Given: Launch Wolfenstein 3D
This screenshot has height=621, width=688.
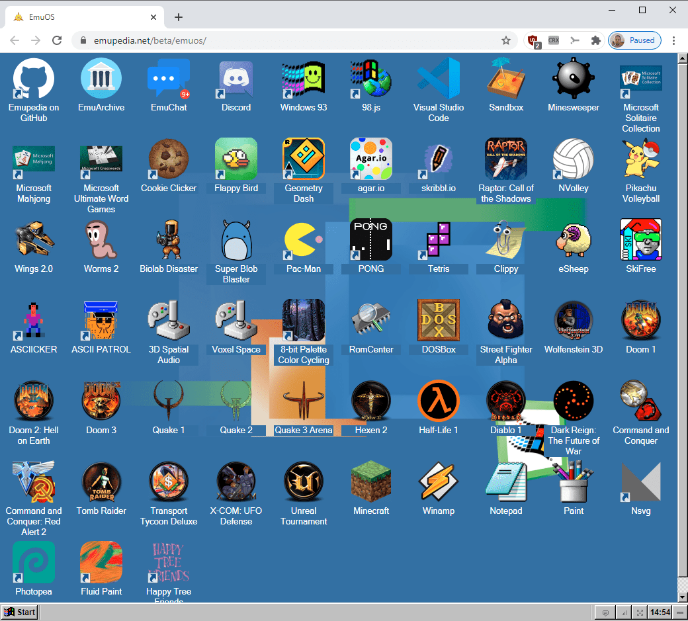Looking at the screenshot, I should [x=574, y=320].
